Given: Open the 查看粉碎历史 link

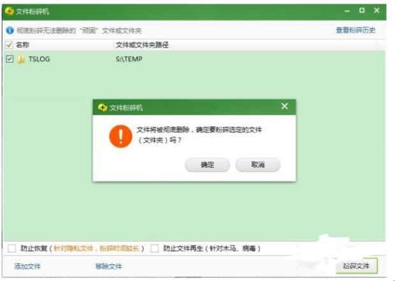Looking at the screenshot, I should point(355,30).
